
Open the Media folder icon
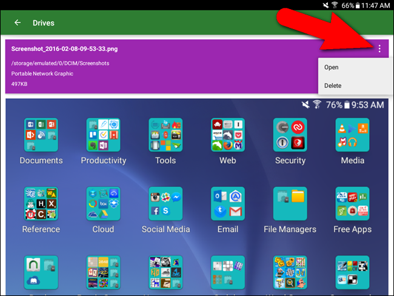[x=352, y=135]
